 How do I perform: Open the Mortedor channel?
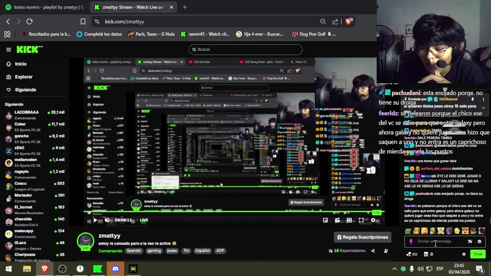point(35,198)
